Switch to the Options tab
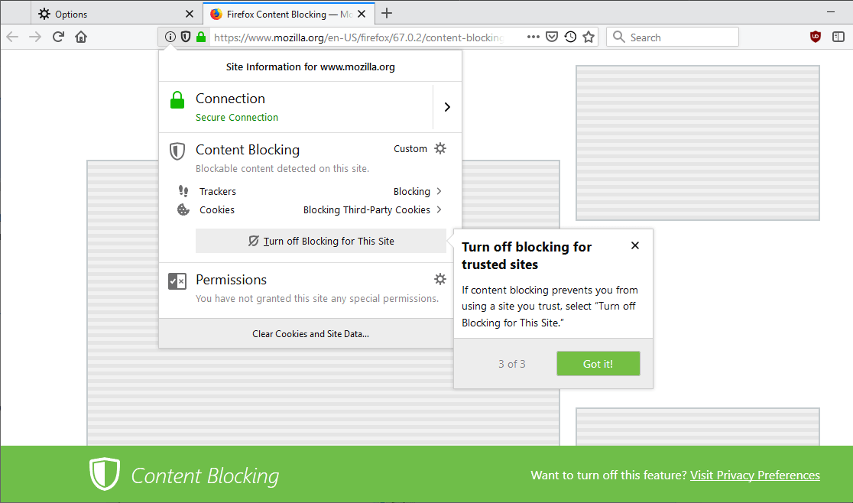The image size is (853, 503). tap(117, 14)
